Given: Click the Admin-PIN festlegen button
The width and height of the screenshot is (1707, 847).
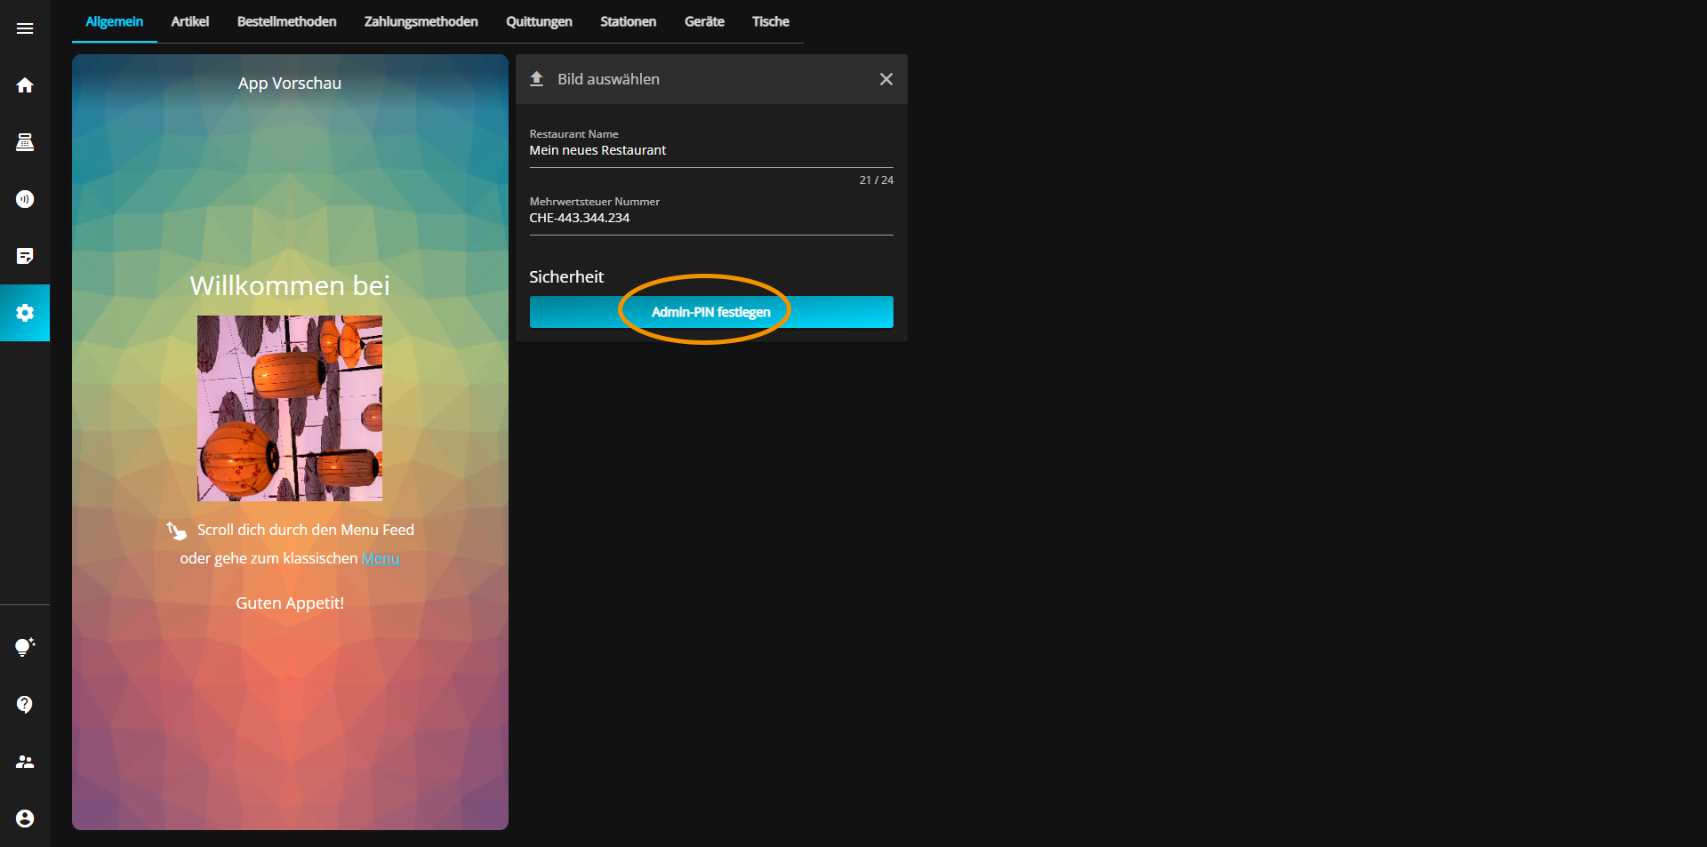Looking at the screenshot, I should click(711, 312).
